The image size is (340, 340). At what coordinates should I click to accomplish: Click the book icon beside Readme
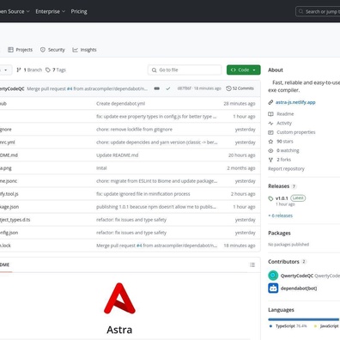(x=270, y=114)
